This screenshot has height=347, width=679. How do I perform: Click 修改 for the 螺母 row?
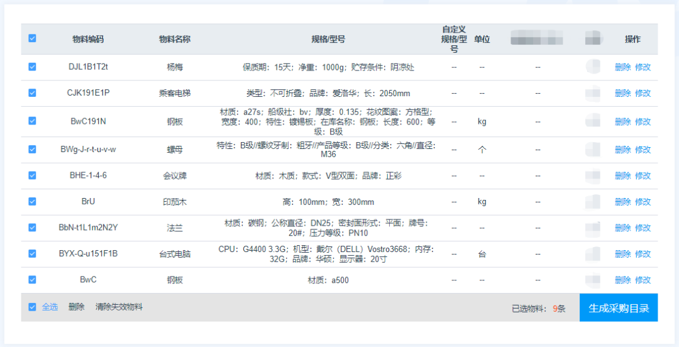coord(643,150)
